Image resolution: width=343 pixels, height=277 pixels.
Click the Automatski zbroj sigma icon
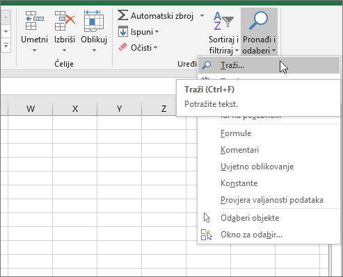pos(122,15)
